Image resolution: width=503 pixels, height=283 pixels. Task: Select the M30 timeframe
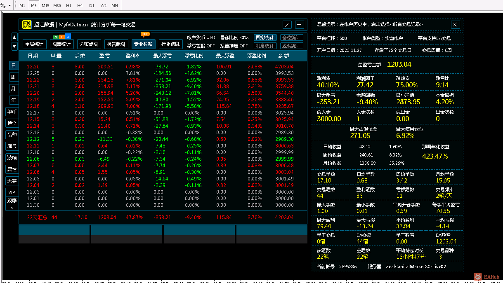(57, 6)
